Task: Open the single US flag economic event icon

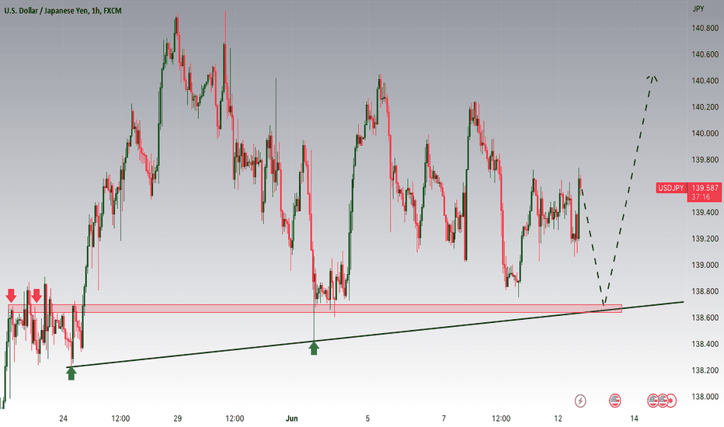Action: (614, 401)
